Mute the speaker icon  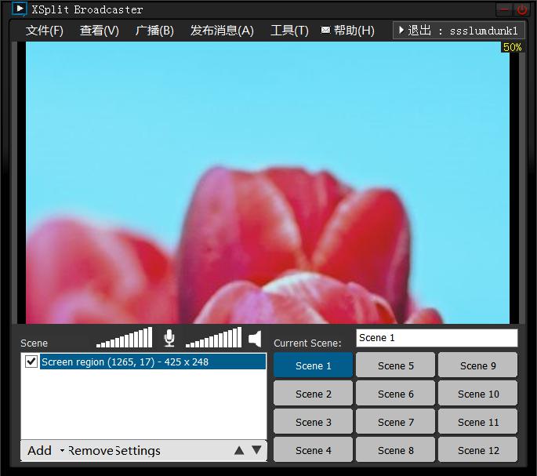pyautogui.click(x=255, y=339)
